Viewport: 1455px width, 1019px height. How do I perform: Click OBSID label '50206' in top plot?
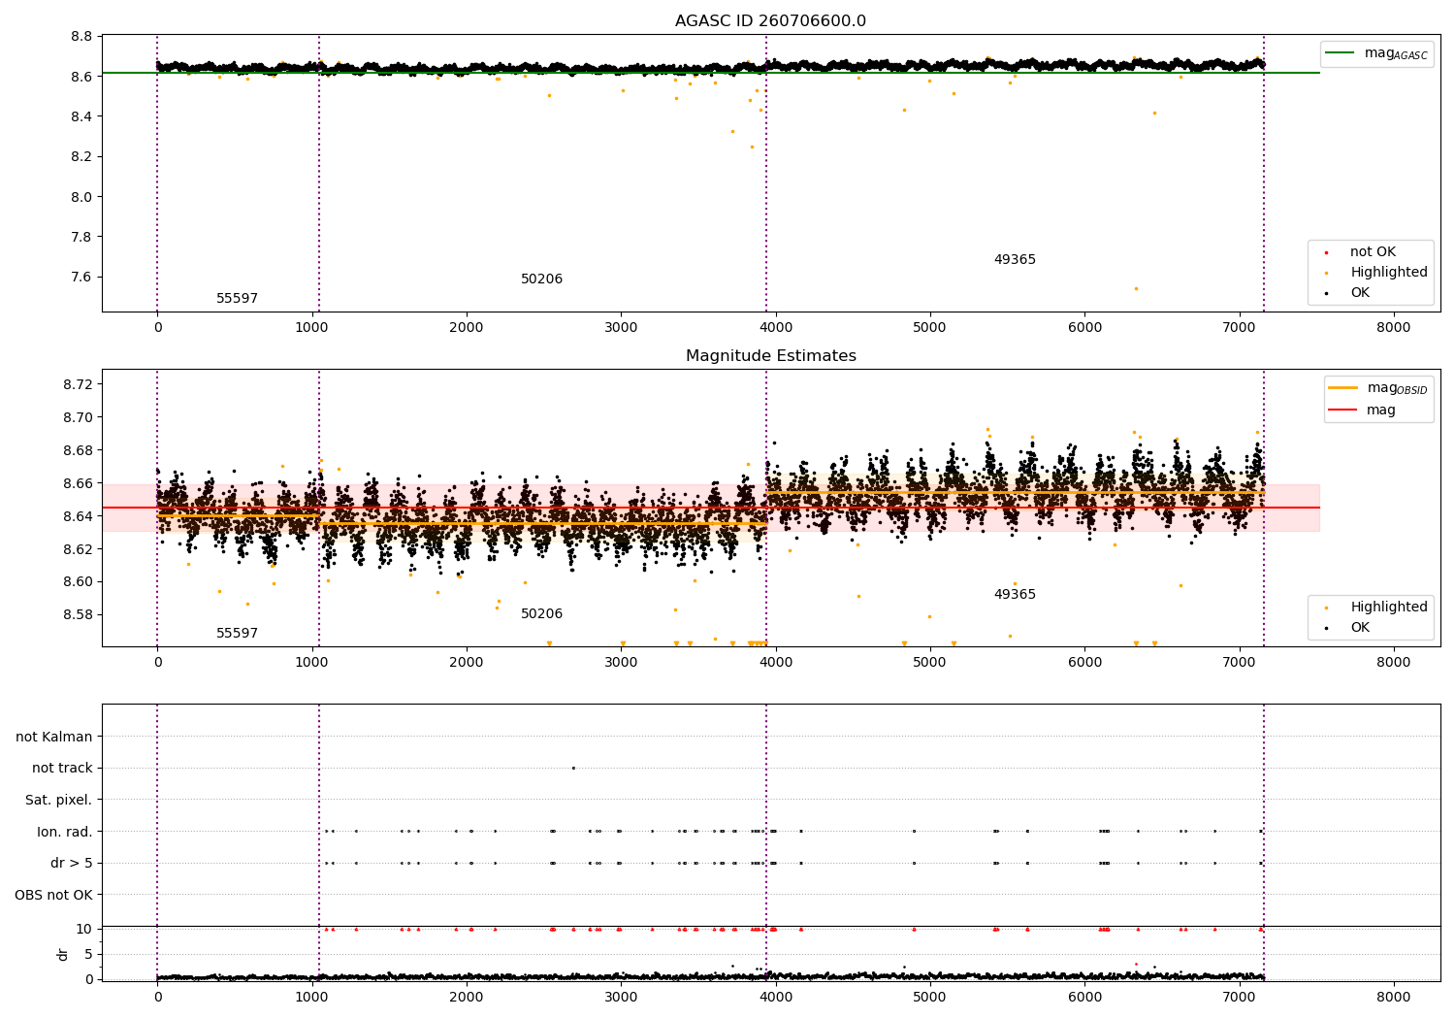click(x=541, y=279)
